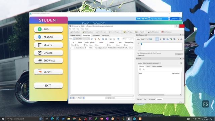Open the View menu in DB Browser
The height and width of the screenshot is (121, 215).
point(78,29)
